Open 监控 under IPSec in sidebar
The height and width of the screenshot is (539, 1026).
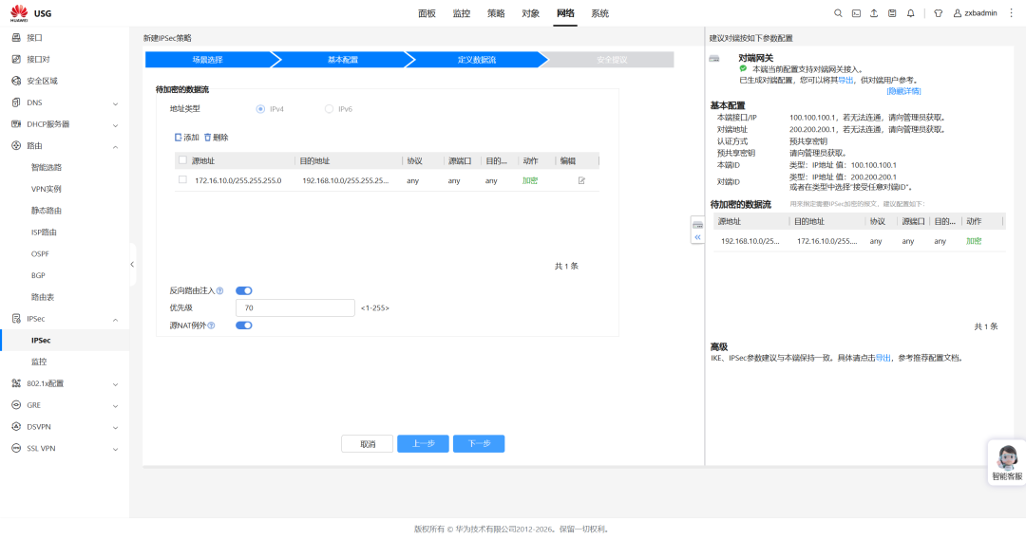click(x=39, y=362)
